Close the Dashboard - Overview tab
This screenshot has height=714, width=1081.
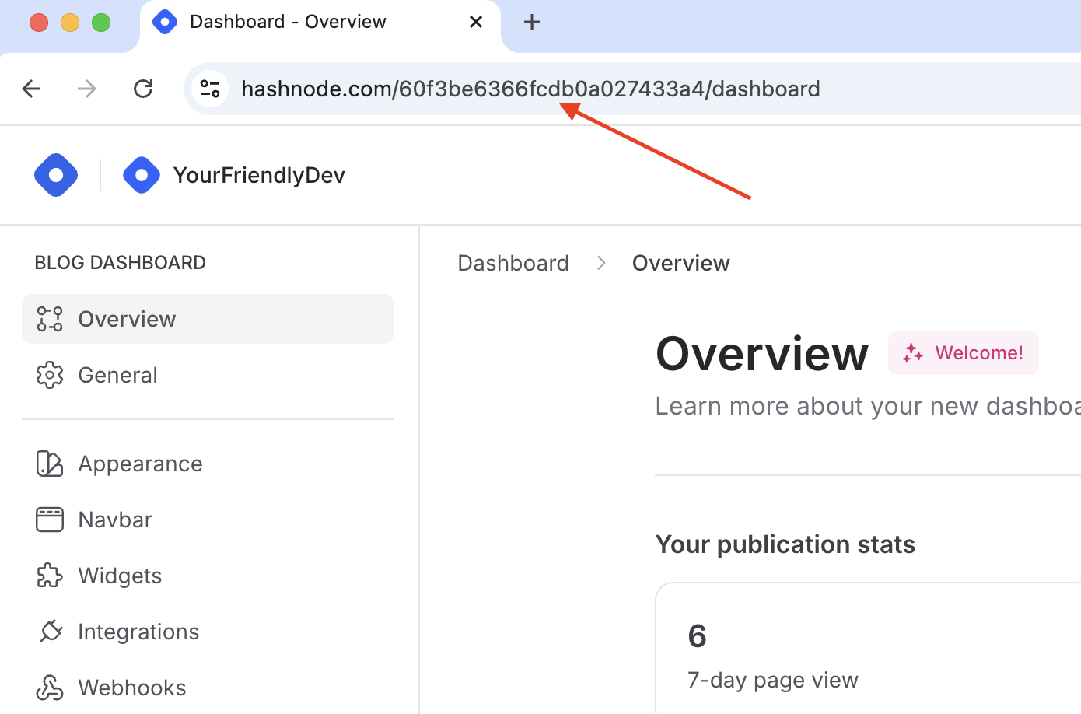(476, 22)
